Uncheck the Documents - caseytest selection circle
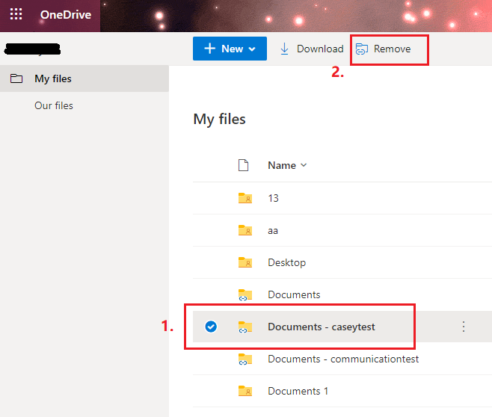The width and height of the screenshot is (492, 417). [x=211, y=327]
